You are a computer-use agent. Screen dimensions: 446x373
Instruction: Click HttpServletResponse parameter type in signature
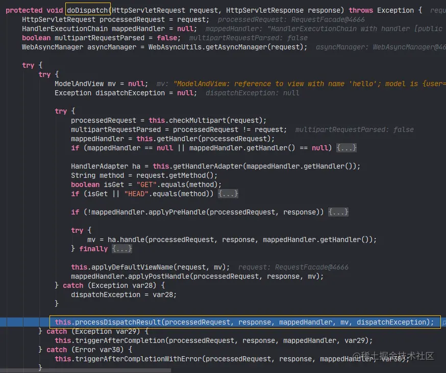264,10
